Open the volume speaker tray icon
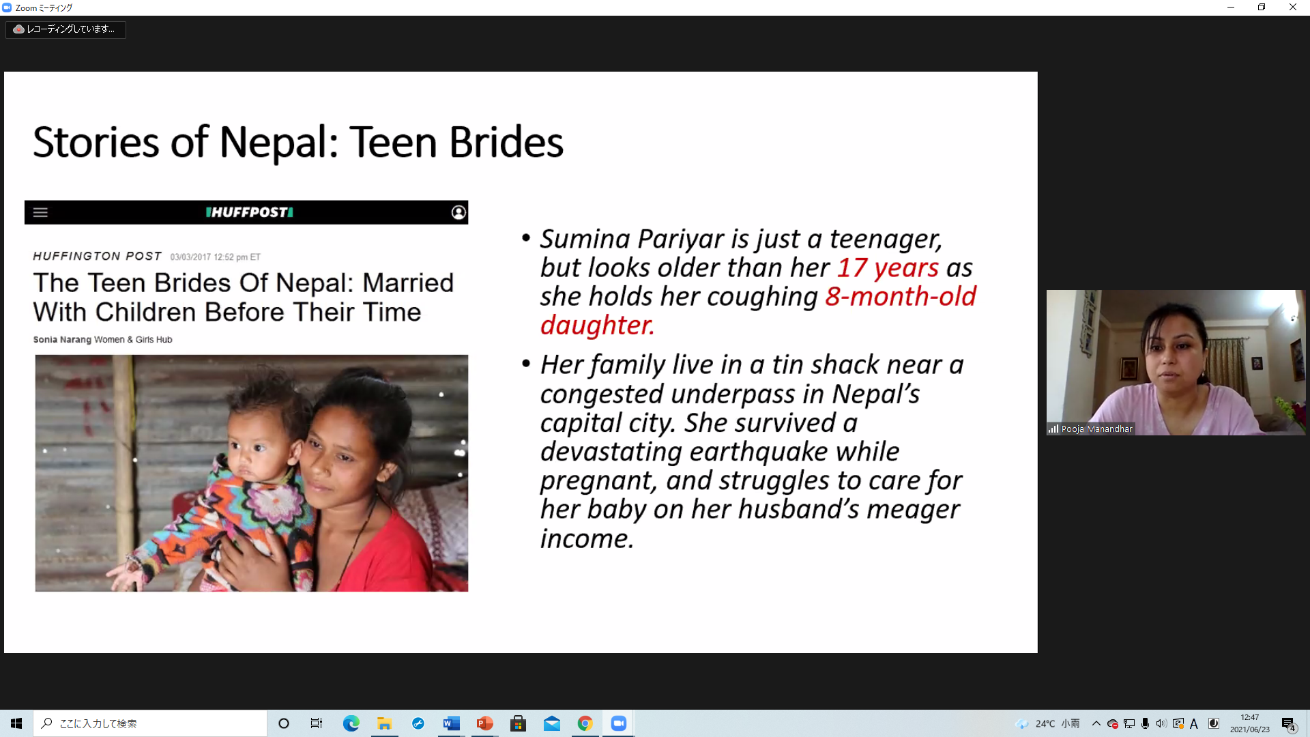This screenshot has width=1310, height=737. pyautogui.click(x=1161, y=723)
